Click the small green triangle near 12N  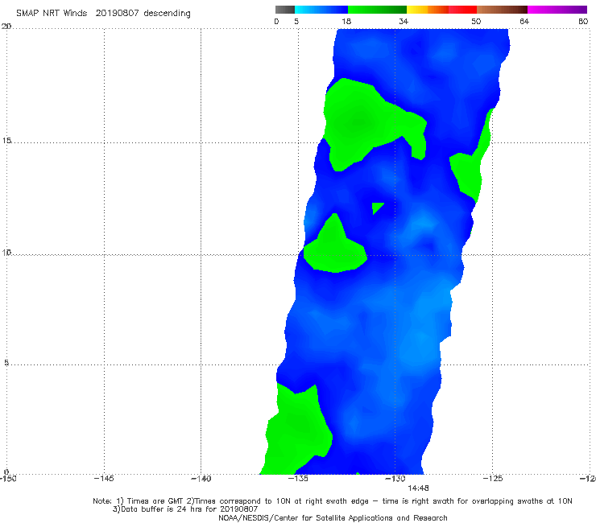pos(376,207)
